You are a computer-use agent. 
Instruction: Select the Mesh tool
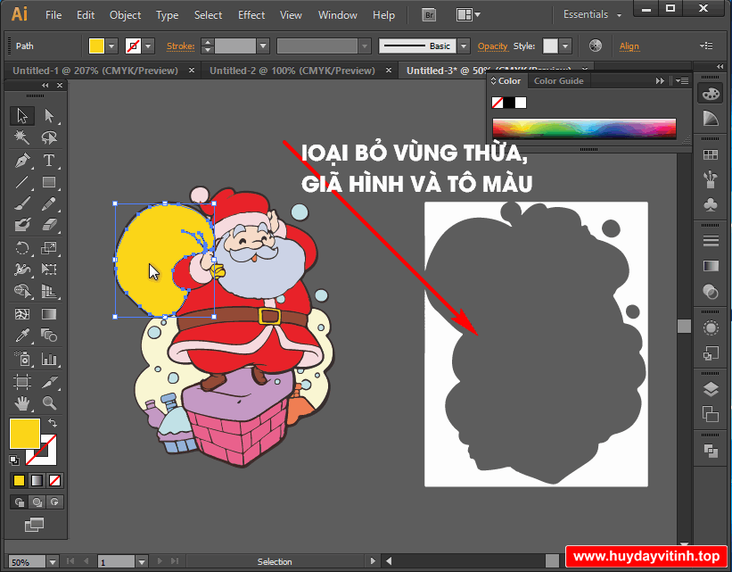[x=22, y=313]
